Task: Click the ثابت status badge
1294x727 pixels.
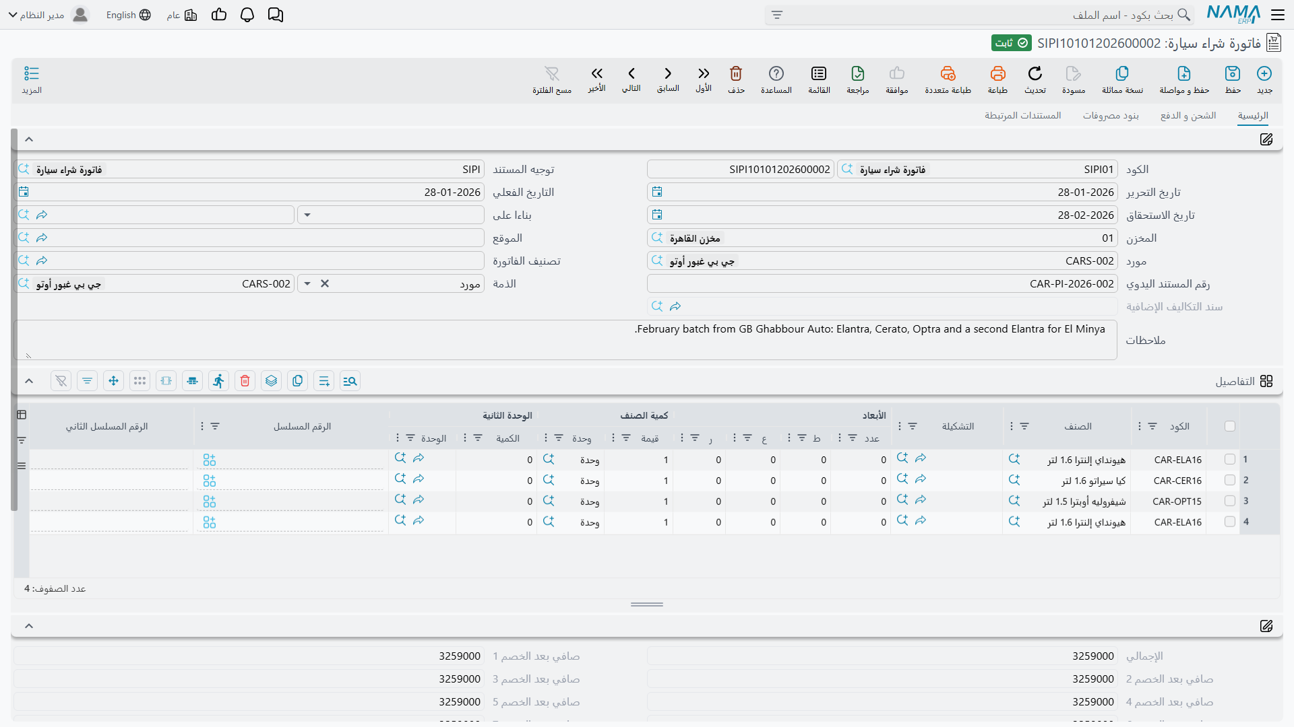Action: tap(1012, 43)
